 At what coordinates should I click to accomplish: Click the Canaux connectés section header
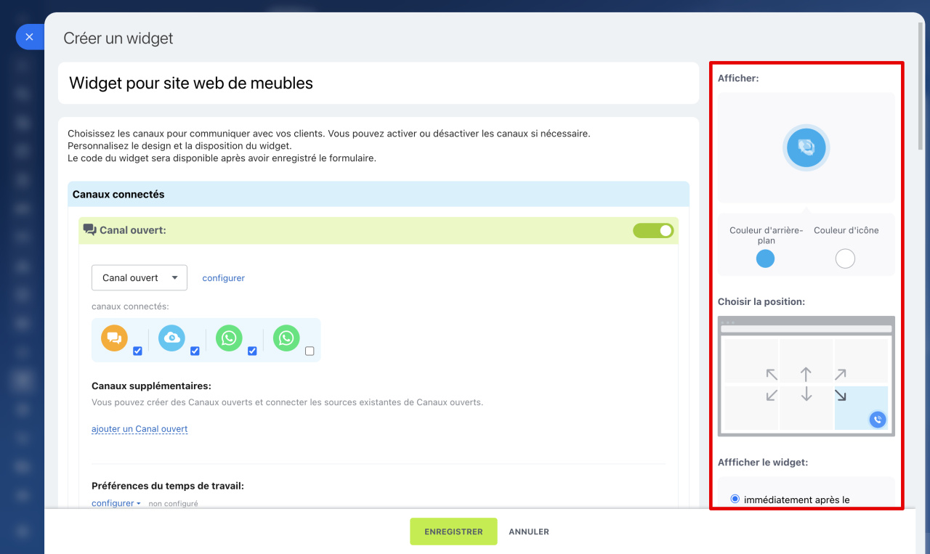click(x=379, y=195)
